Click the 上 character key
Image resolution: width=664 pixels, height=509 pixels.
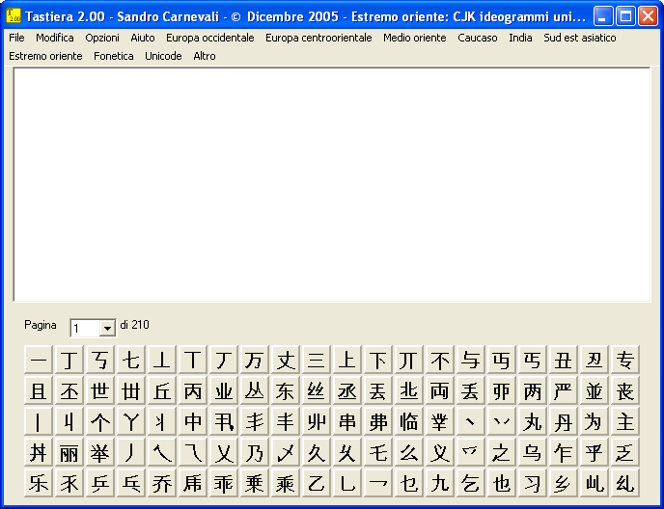[346, 360]
